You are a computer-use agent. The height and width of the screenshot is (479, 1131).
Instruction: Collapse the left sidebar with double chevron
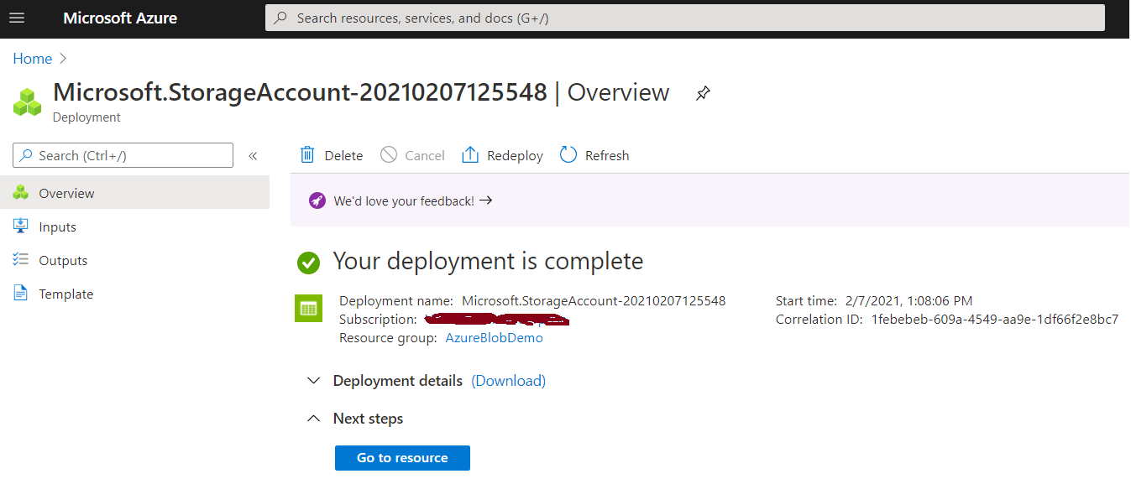point(253,155)
